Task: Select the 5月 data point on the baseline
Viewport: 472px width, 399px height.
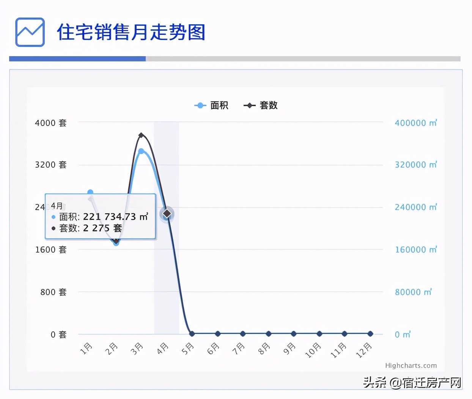Action: point(192,334)
